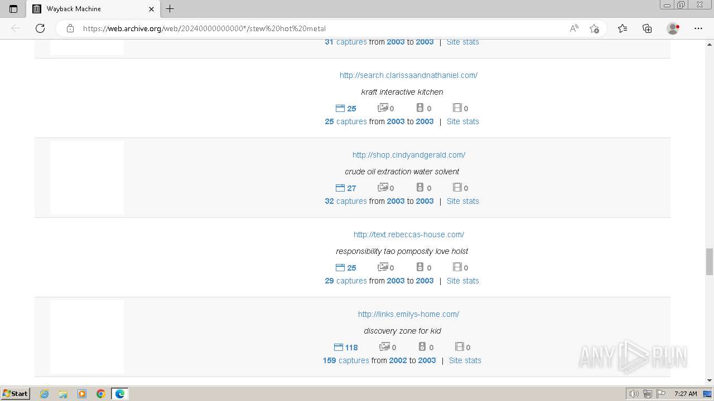Switch to Edge in taskbar
Image resolution: width=714 pixels, height=401 pixels.
120,394
